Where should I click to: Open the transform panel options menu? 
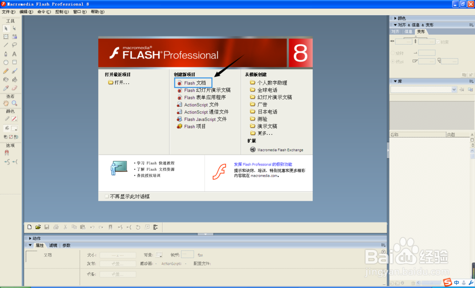[x=471, y=25]
